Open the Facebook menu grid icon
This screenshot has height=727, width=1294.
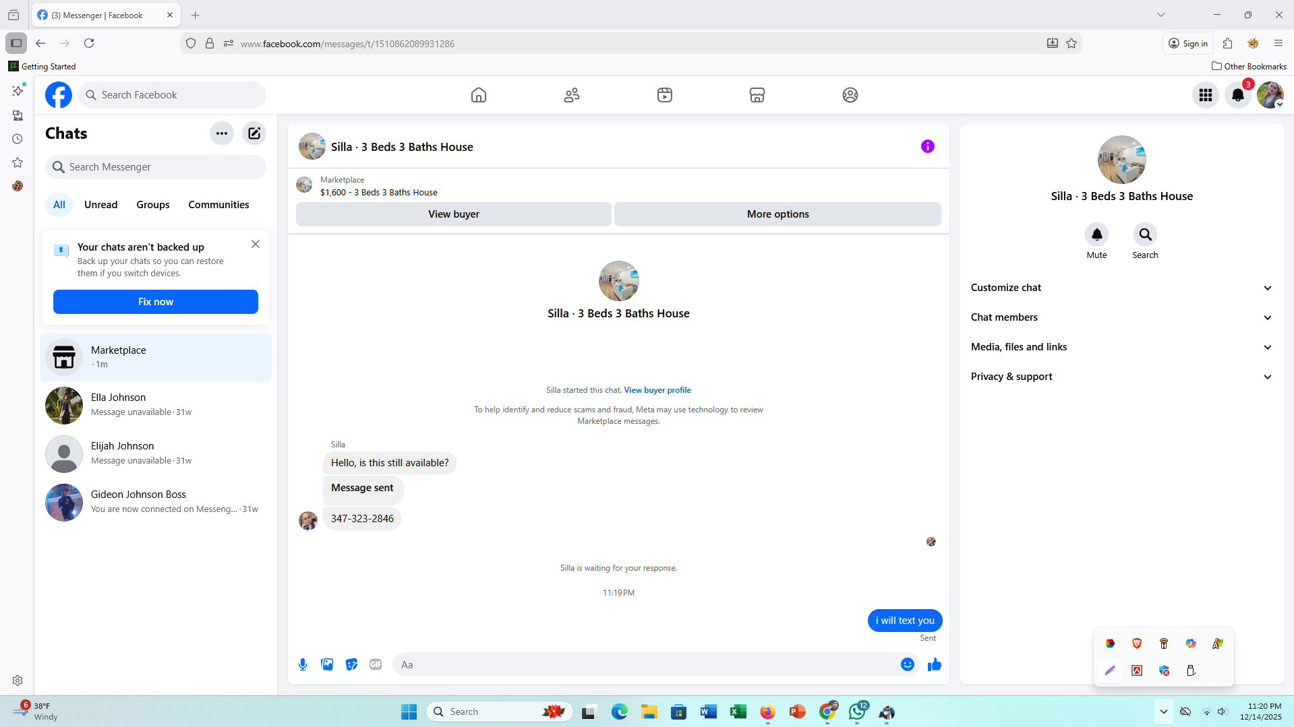[1206, 95]
